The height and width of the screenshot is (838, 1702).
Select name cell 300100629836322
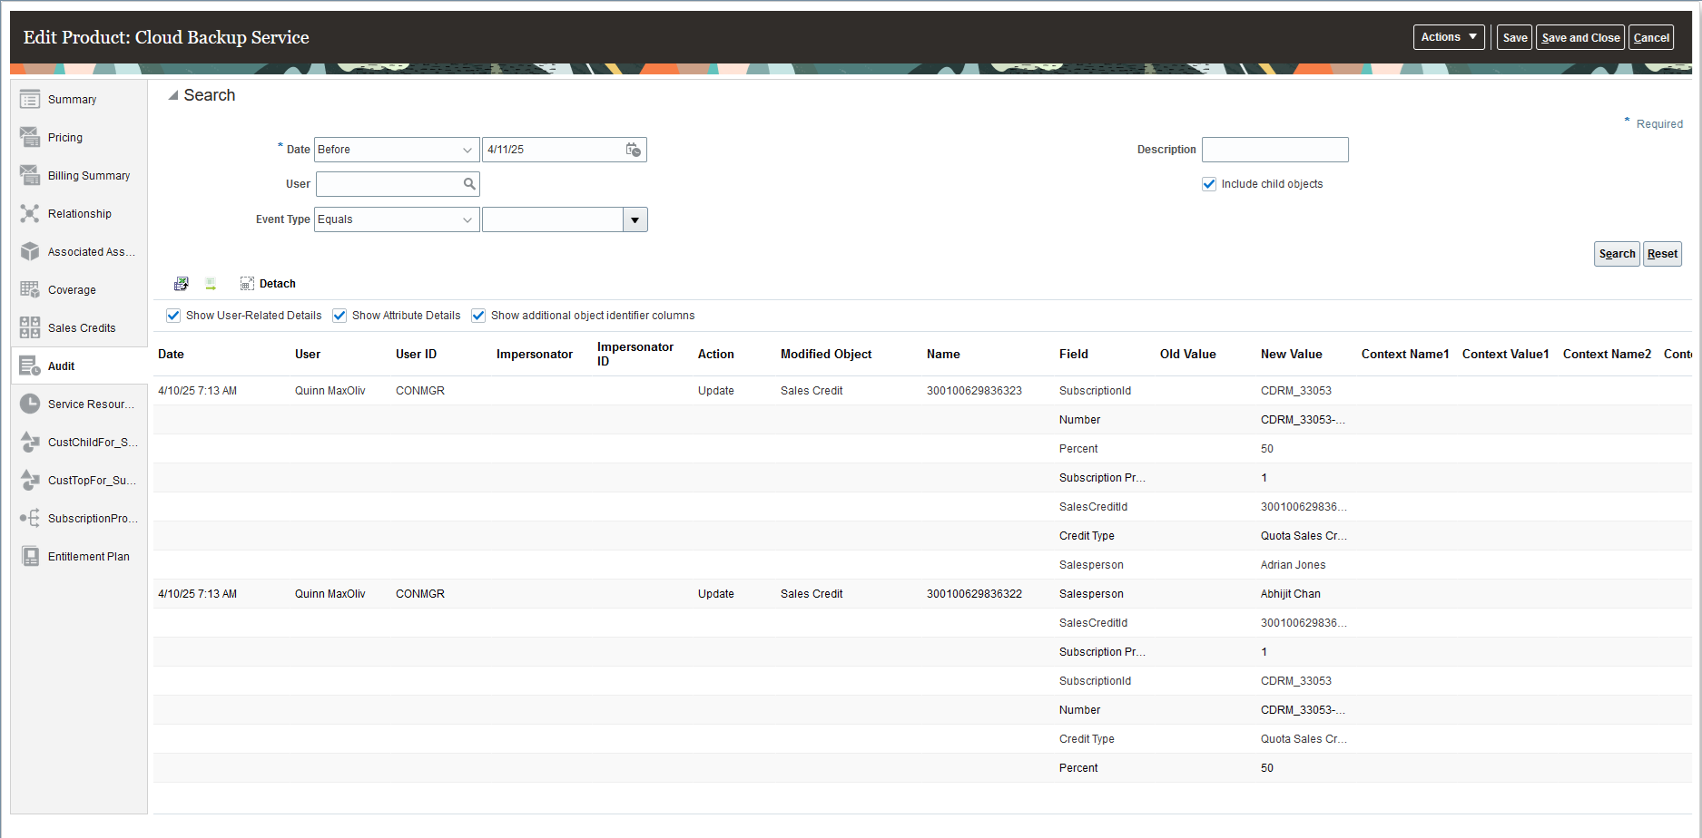click(x=974, y=594)
